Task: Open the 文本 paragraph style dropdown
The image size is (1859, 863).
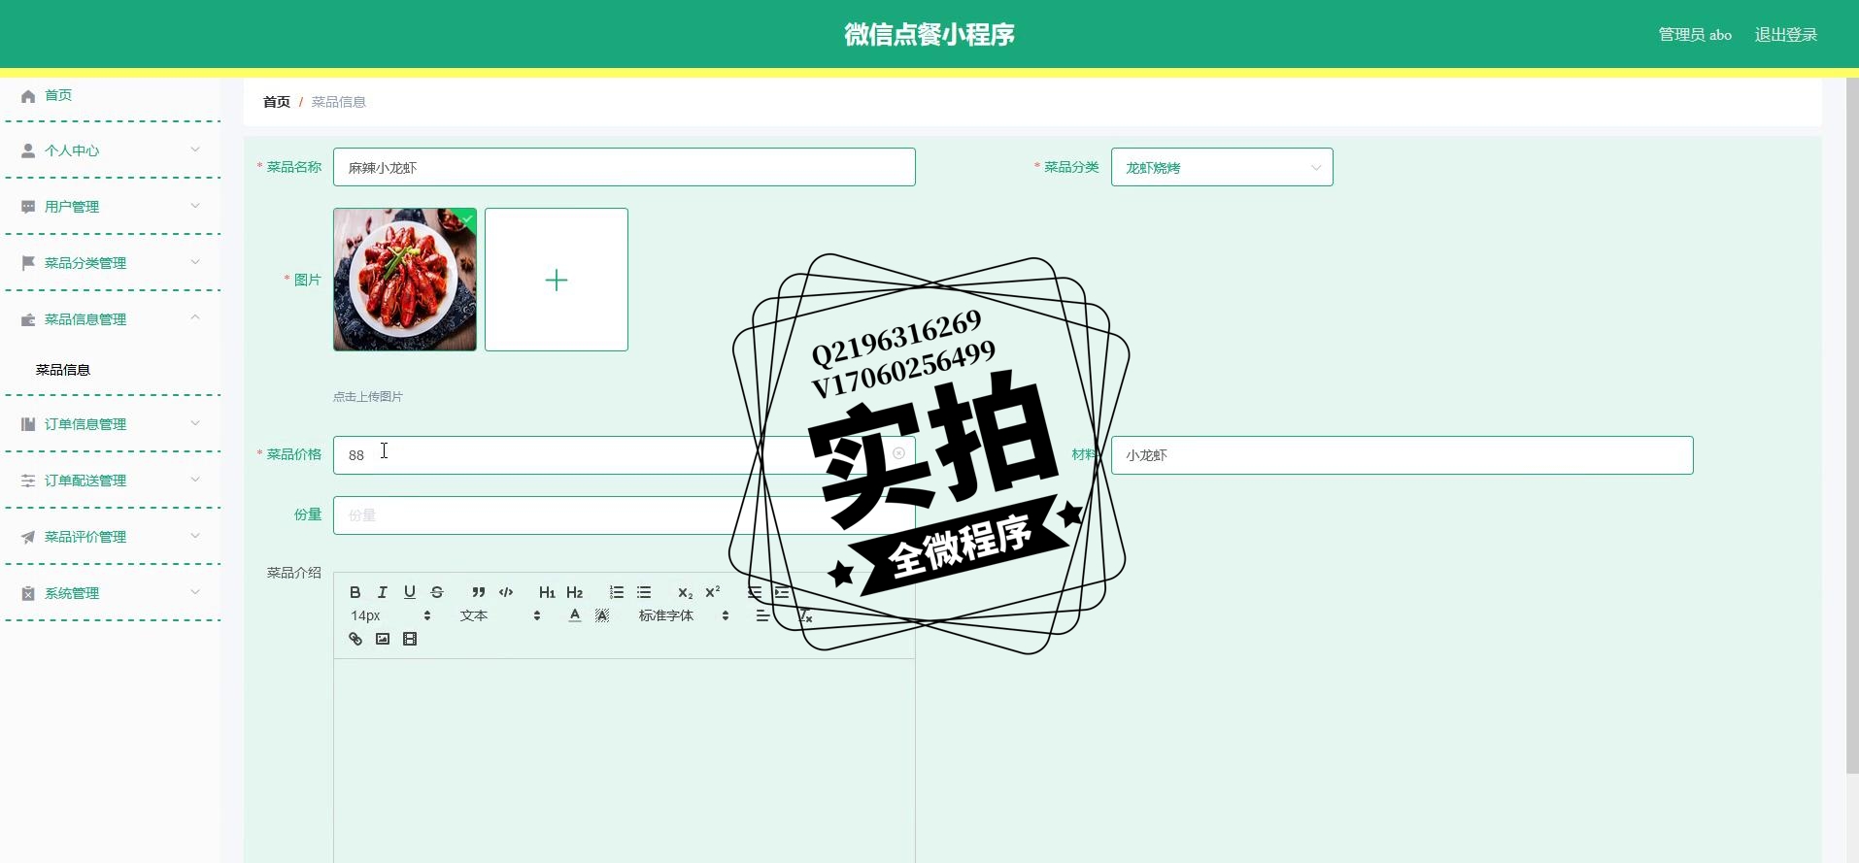Action: (x=500, y=615)
